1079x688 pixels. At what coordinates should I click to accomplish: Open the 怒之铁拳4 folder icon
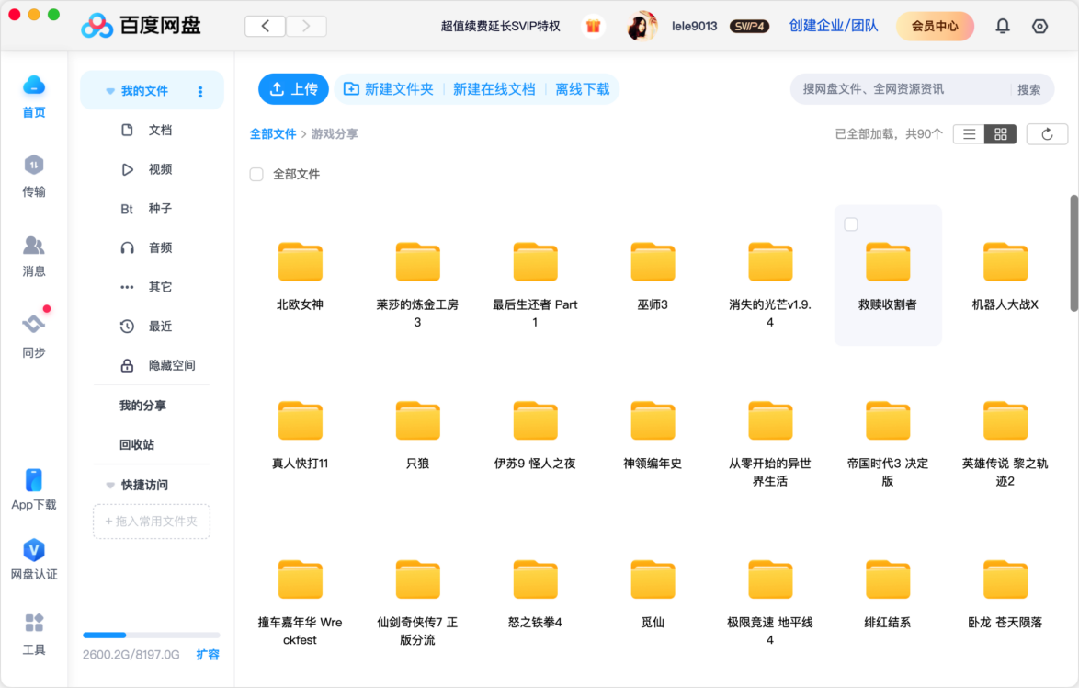pos(536,579)
